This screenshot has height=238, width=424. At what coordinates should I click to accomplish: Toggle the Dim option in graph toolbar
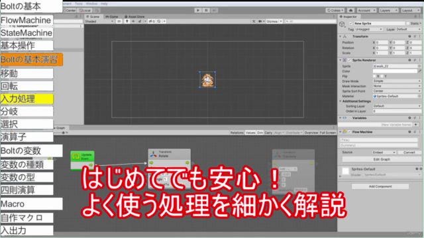pos(260,133)
